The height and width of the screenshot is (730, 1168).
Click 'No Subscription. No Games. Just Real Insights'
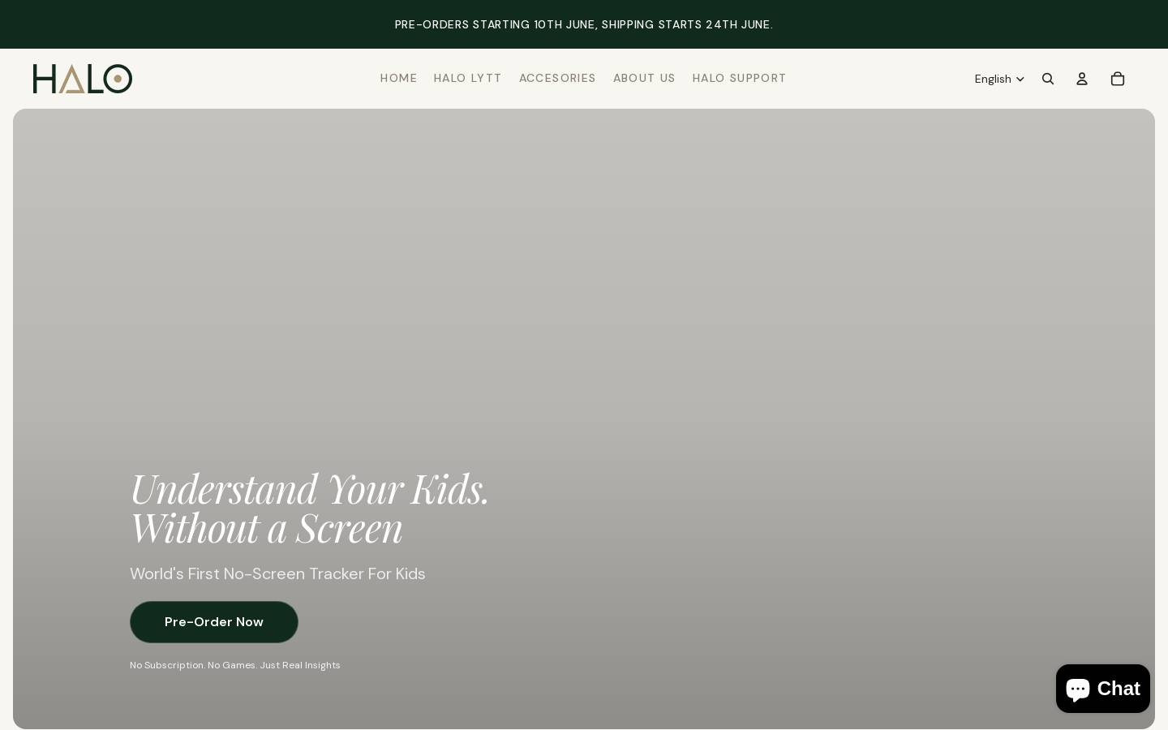point(235,665)
